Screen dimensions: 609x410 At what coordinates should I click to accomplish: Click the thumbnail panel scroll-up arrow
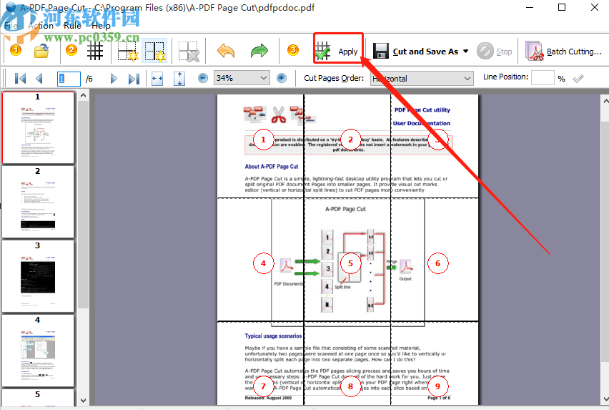pos(83,95)
